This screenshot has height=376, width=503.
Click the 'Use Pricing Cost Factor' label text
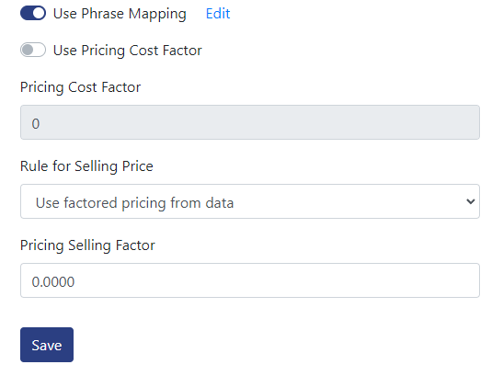pyautogui.click(x=127, y=51)
